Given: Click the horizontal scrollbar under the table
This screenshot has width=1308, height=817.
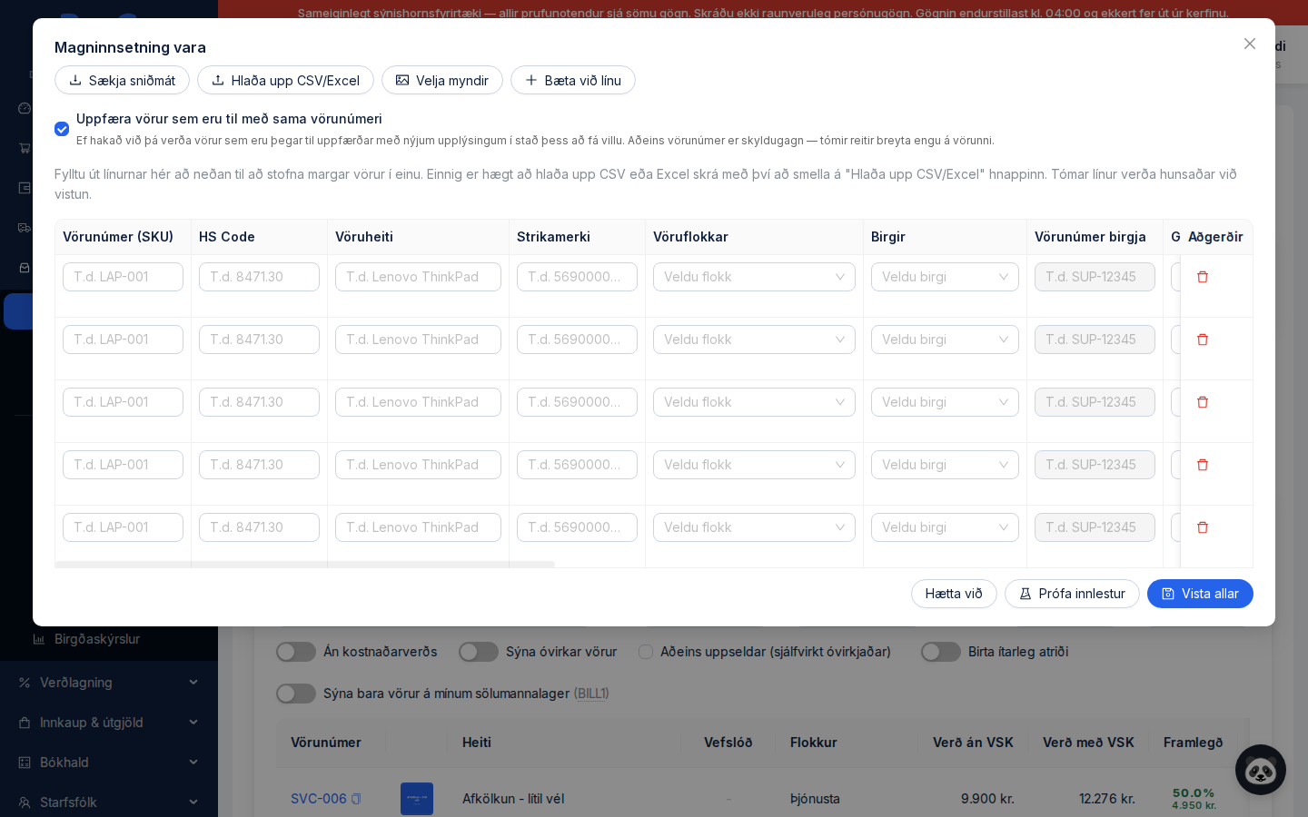Looking at the screenshot, I should click(304, 565).
